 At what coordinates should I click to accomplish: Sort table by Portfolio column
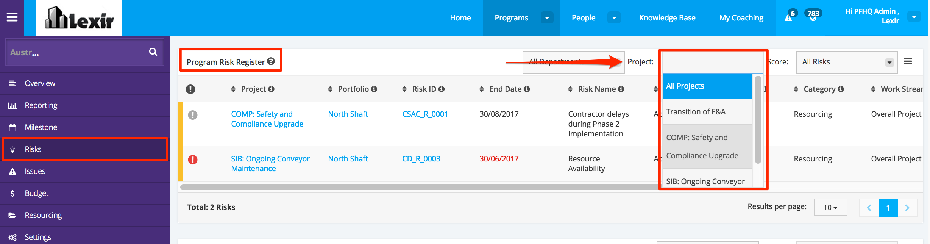pyautogui.click(x=330, y=89)
